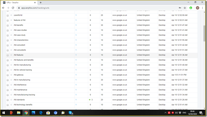Click the green up-arrow change for 'rfid standards'
Image resolution: width=207 pixels, height=117 pixels.
(90, 100)
